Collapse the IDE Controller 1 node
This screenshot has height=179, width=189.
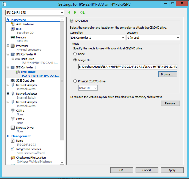click(8, 67)
